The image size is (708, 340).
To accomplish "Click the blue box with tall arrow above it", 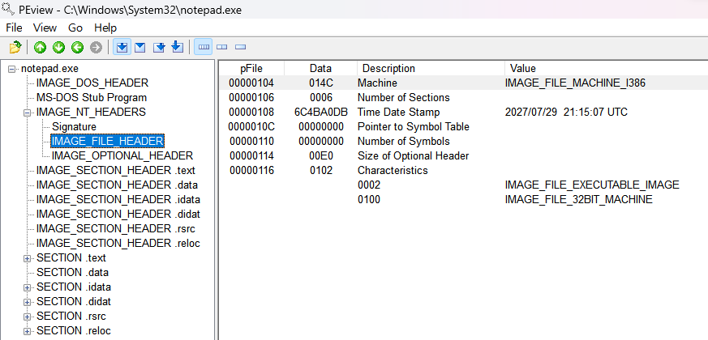I will (x=178, y=47).
